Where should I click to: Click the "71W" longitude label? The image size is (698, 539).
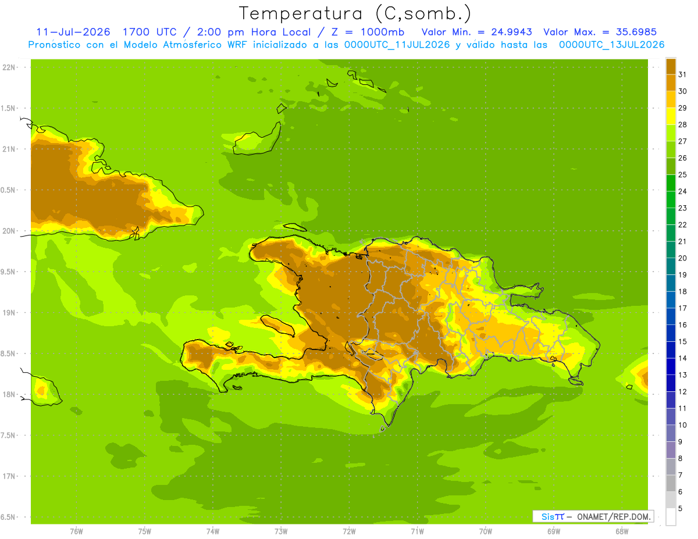point(417,531)
